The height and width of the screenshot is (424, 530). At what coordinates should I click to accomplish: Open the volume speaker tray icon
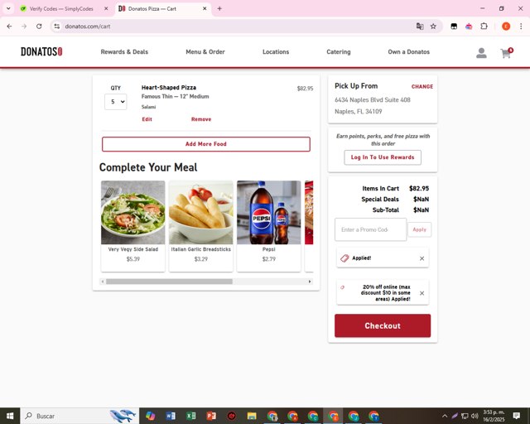click(475, 416)
